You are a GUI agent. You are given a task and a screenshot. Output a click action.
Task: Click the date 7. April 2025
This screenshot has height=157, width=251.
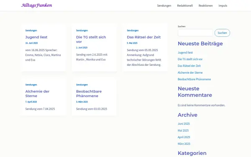(31, 102)
